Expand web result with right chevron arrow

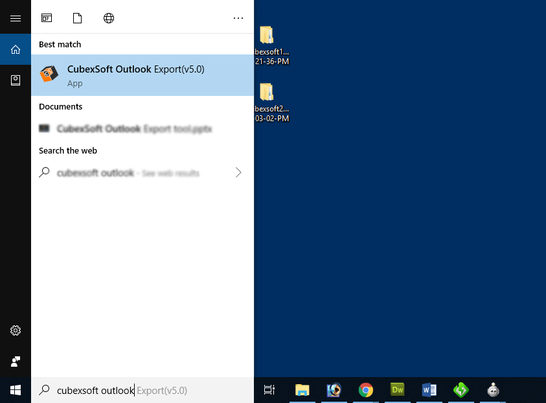point(238,172)
